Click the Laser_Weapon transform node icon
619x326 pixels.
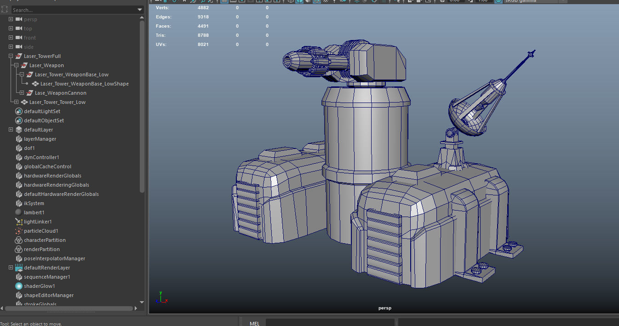click(24, 65)
